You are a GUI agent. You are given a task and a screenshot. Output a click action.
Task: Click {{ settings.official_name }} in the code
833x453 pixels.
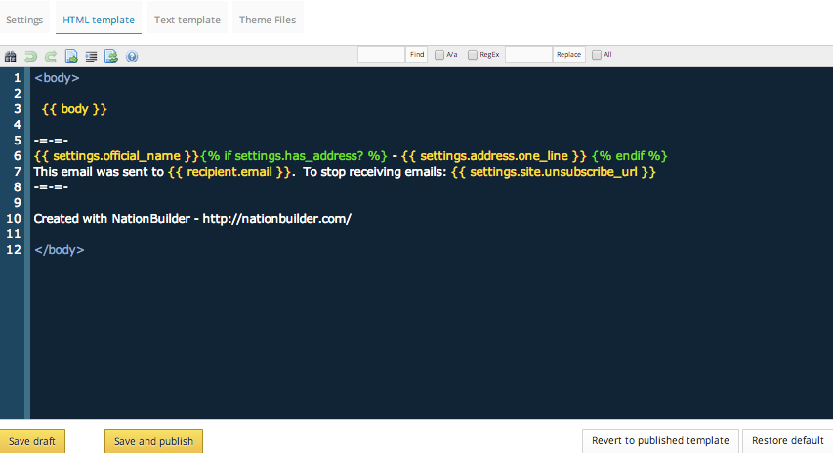(x=116, y=156)
